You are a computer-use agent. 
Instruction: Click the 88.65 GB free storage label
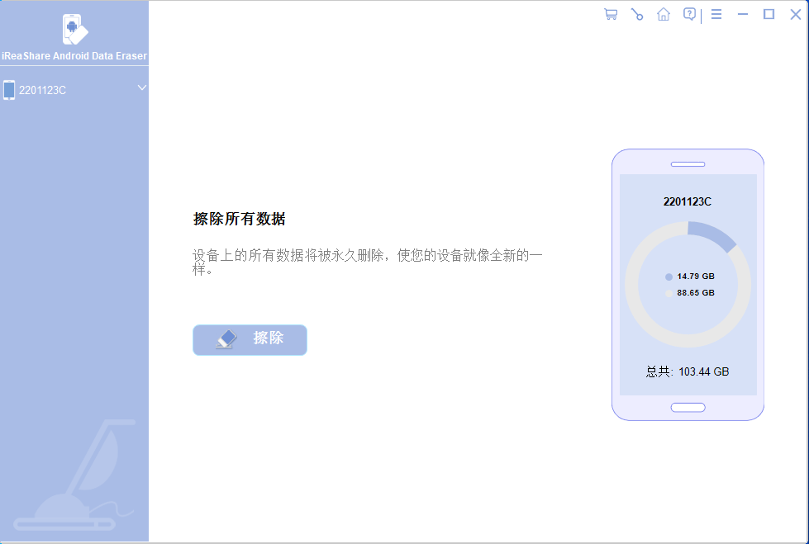tap(696, 293)
